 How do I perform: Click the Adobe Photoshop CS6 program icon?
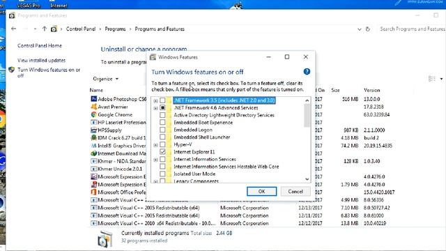click(x=93, y=99)
